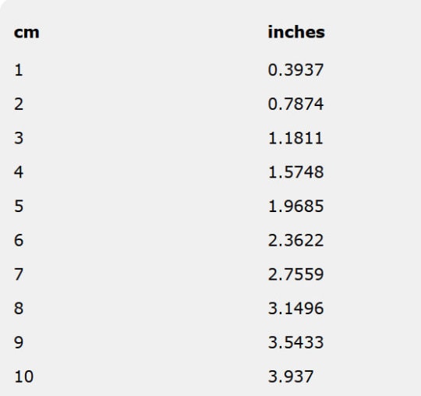Select the 1 cm cell

click(x=18, y=70)
